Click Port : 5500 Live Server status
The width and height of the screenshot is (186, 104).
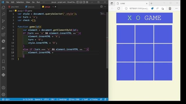[74, 99]
